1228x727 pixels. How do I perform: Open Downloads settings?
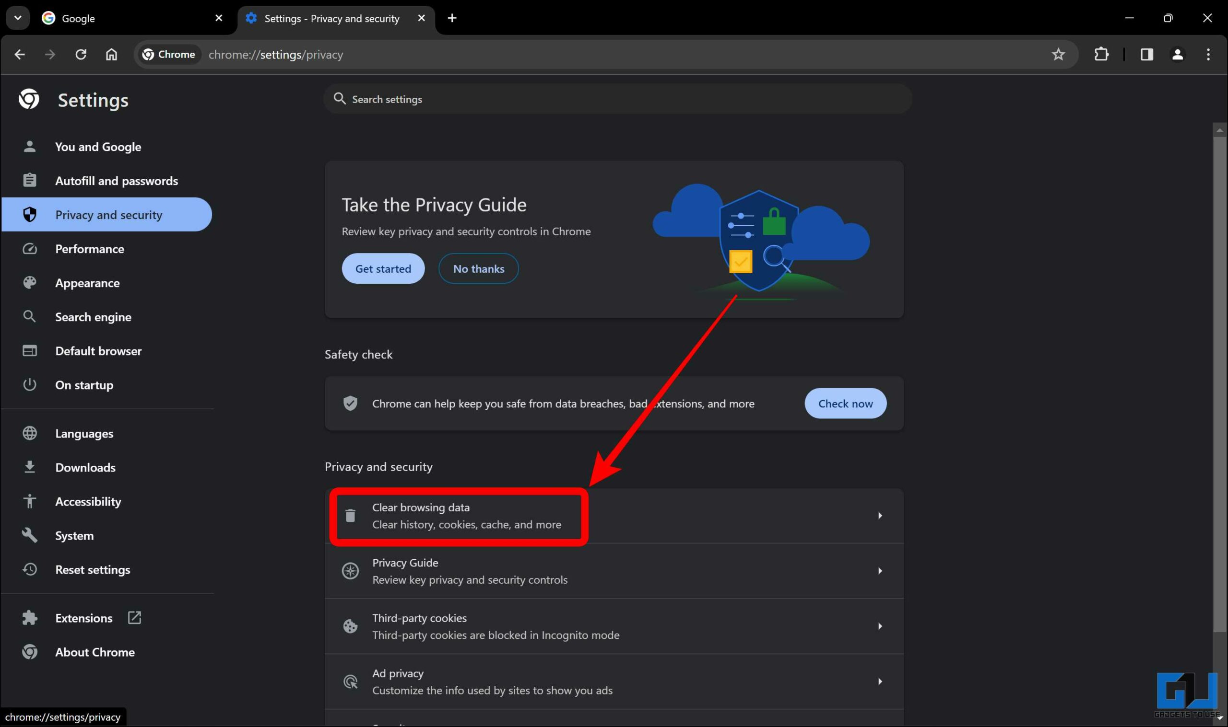coord(107,467)
